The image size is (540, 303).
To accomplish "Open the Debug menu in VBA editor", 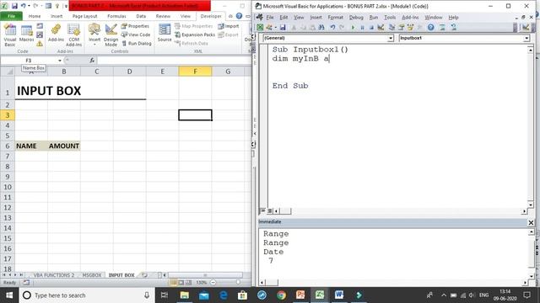I will [x=356, y=17].
